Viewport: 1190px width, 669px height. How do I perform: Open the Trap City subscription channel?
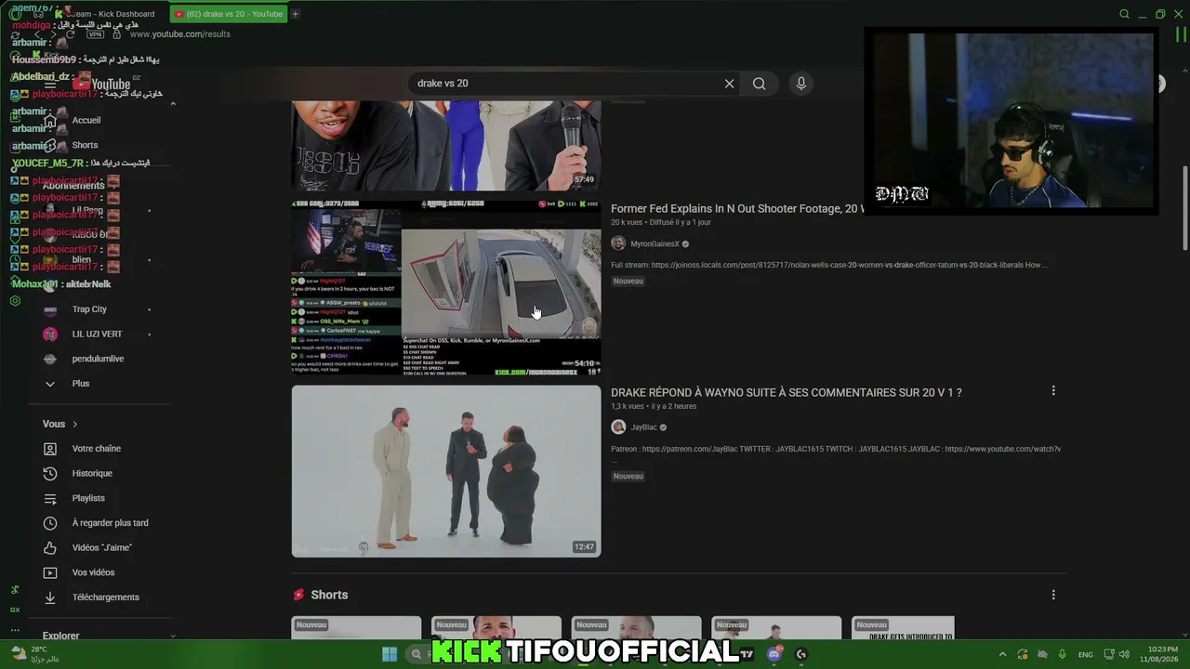(x=89, y=309)
